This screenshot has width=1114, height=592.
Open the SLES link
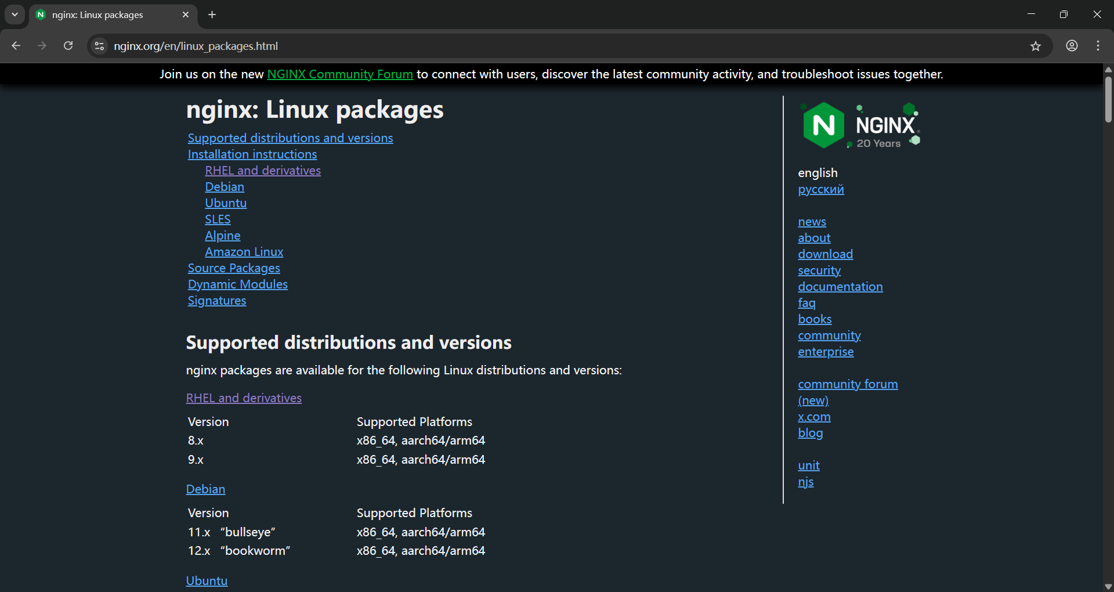click(x=218, y=219)
